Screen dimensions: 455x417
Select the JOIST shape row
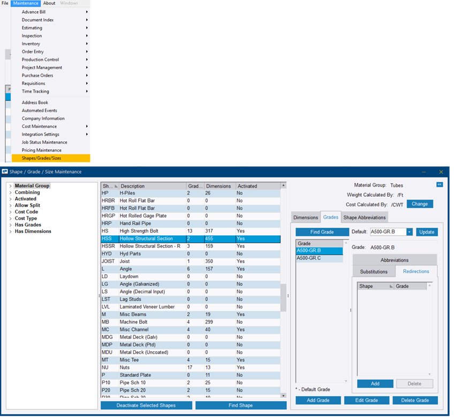point(191,261)
